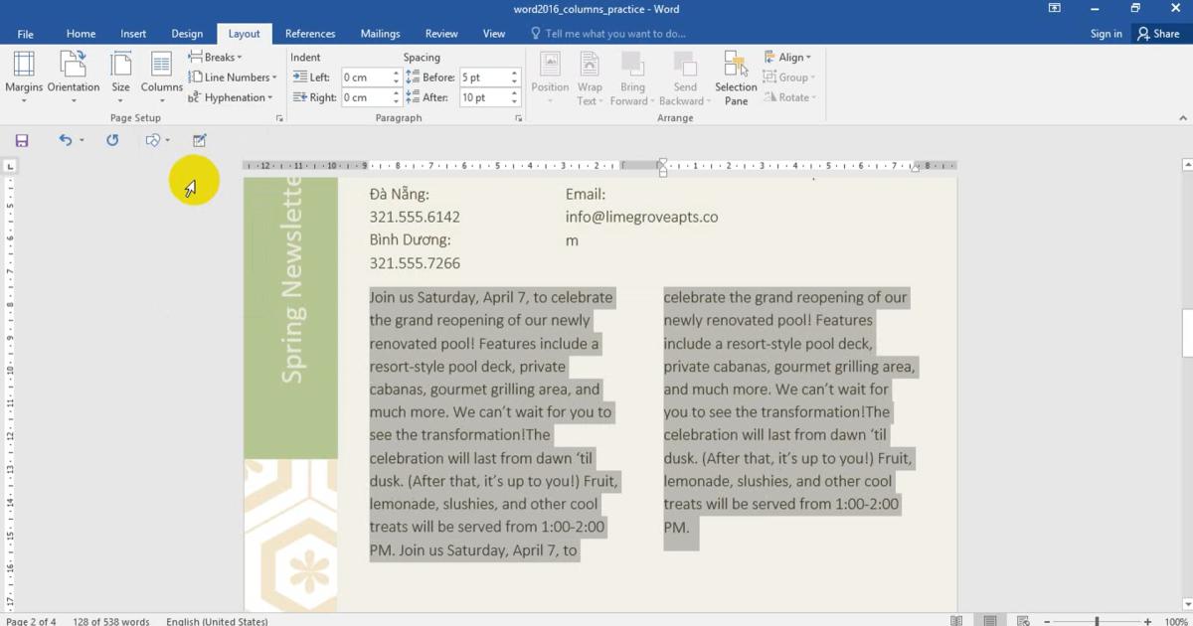Click the Share button
This screenshot has width=1193, height=626.
[x=1158, y=34]
